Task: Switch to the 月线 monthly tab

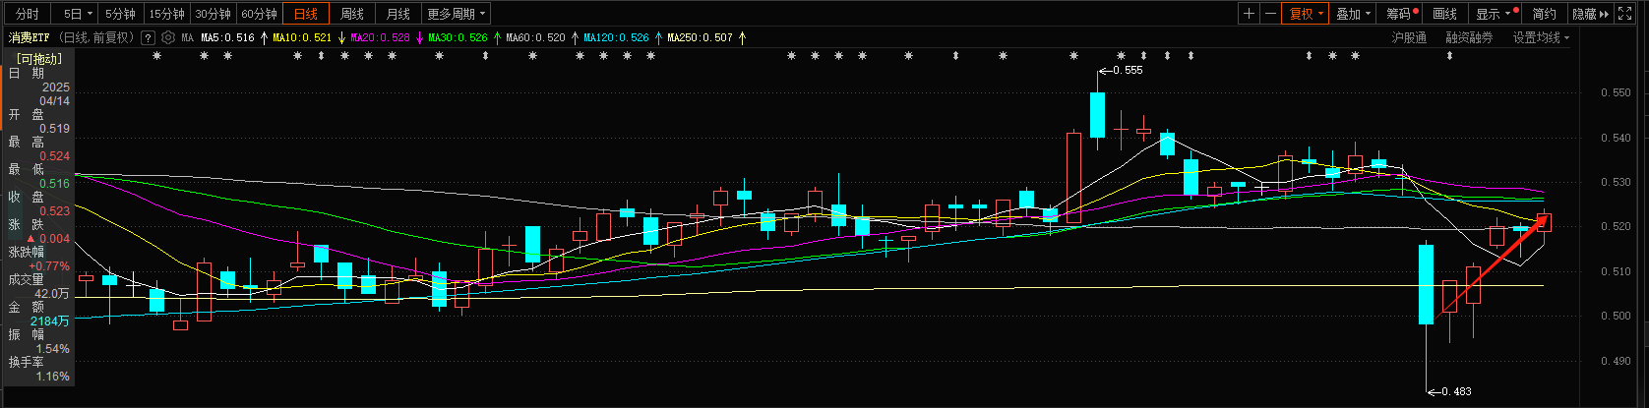Action: click(398, 14)
